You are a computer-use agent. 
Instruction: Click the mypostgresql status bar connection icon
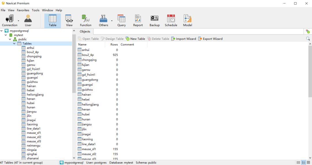pyautogui.click(x=62, y=163)
